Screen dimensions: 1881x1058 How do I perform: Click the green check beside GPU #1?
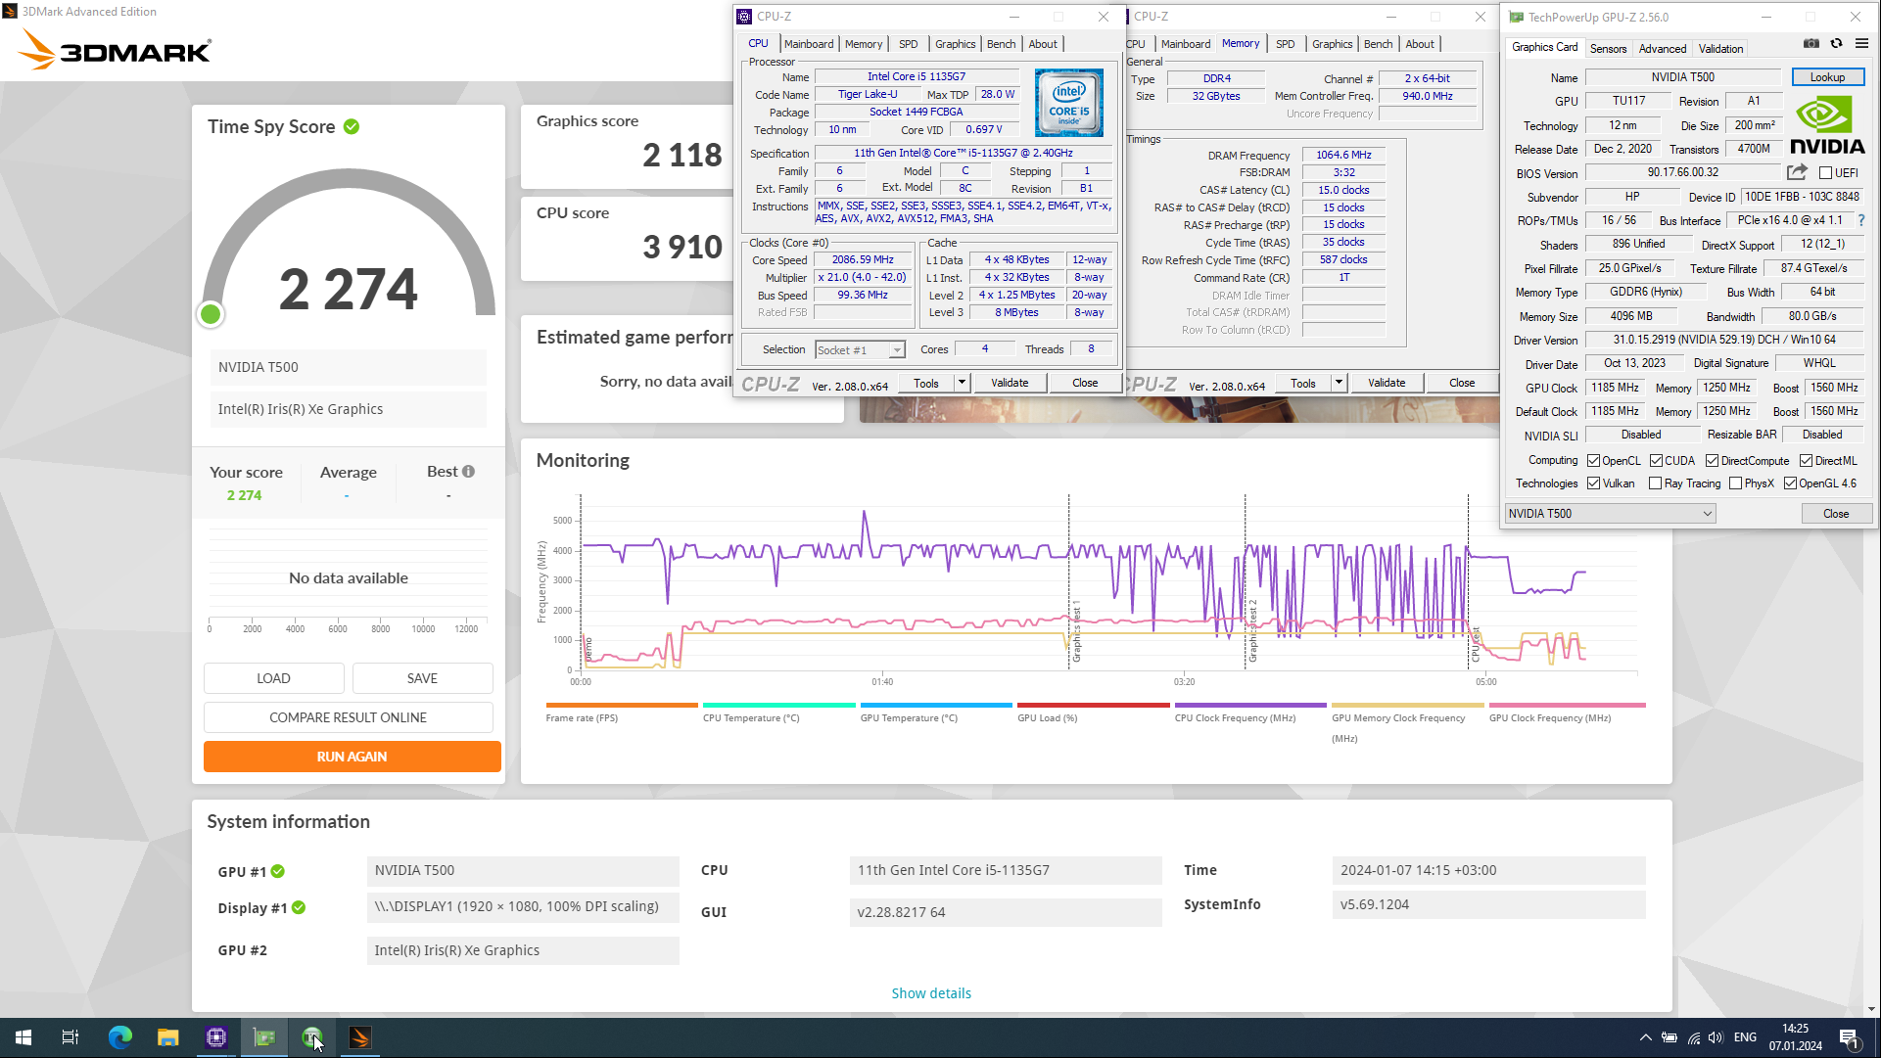278,871
